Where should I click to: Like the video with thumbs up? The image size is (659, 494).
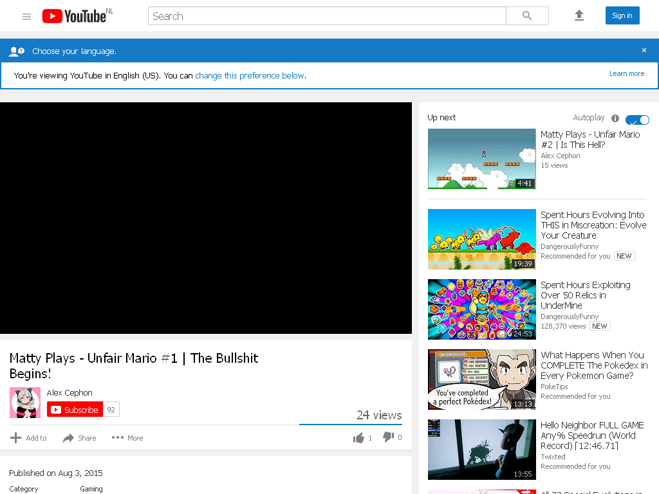(358, 438)
